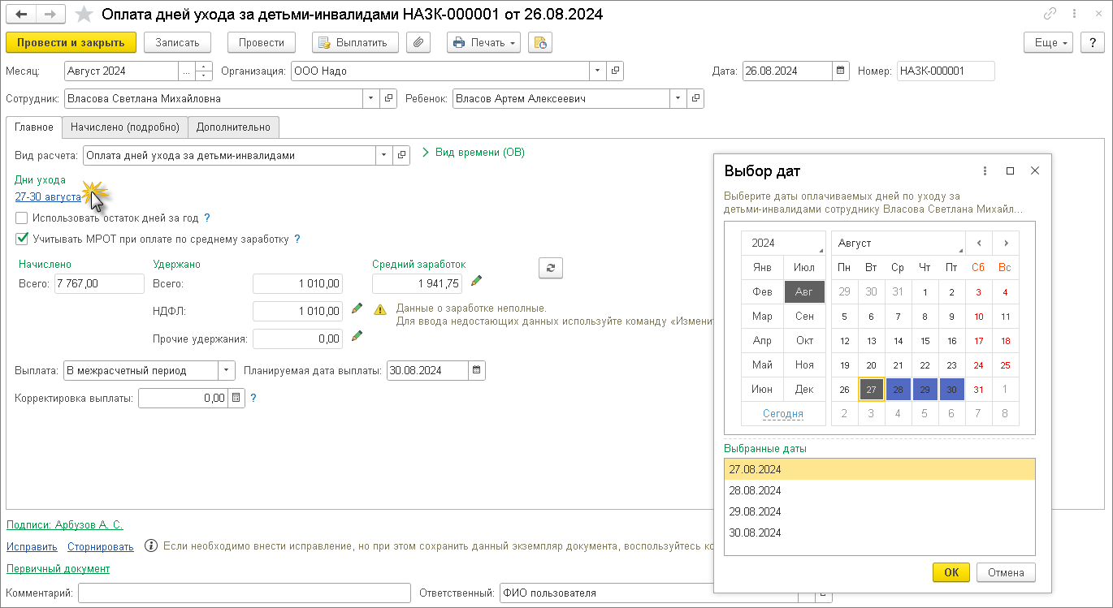The width and height of the screenshot is (1113, 608).
Task: Open Ребенок dropdown list
Action: [678, 98]
